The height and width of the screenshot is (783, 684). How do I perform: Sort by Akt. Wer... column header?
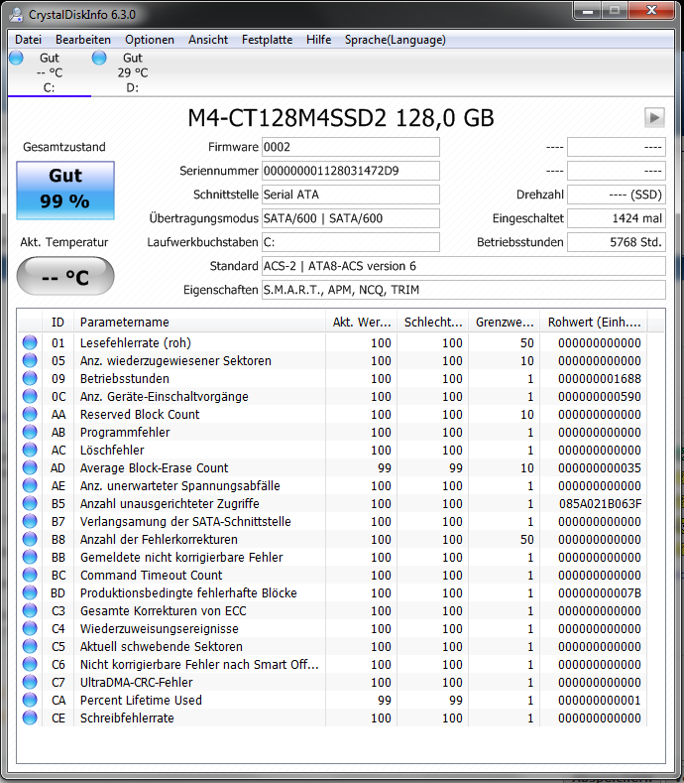pos(361,323)
